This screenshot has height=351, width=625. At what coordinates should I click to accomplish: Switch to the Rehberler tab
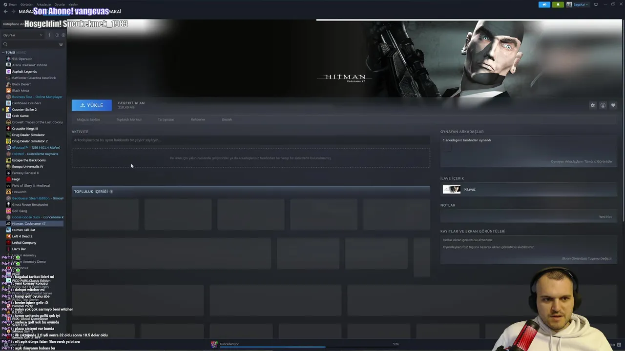coord(198,119)
